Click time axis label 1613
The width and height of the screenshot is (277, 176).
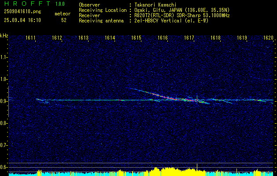[x=83, y=37]
